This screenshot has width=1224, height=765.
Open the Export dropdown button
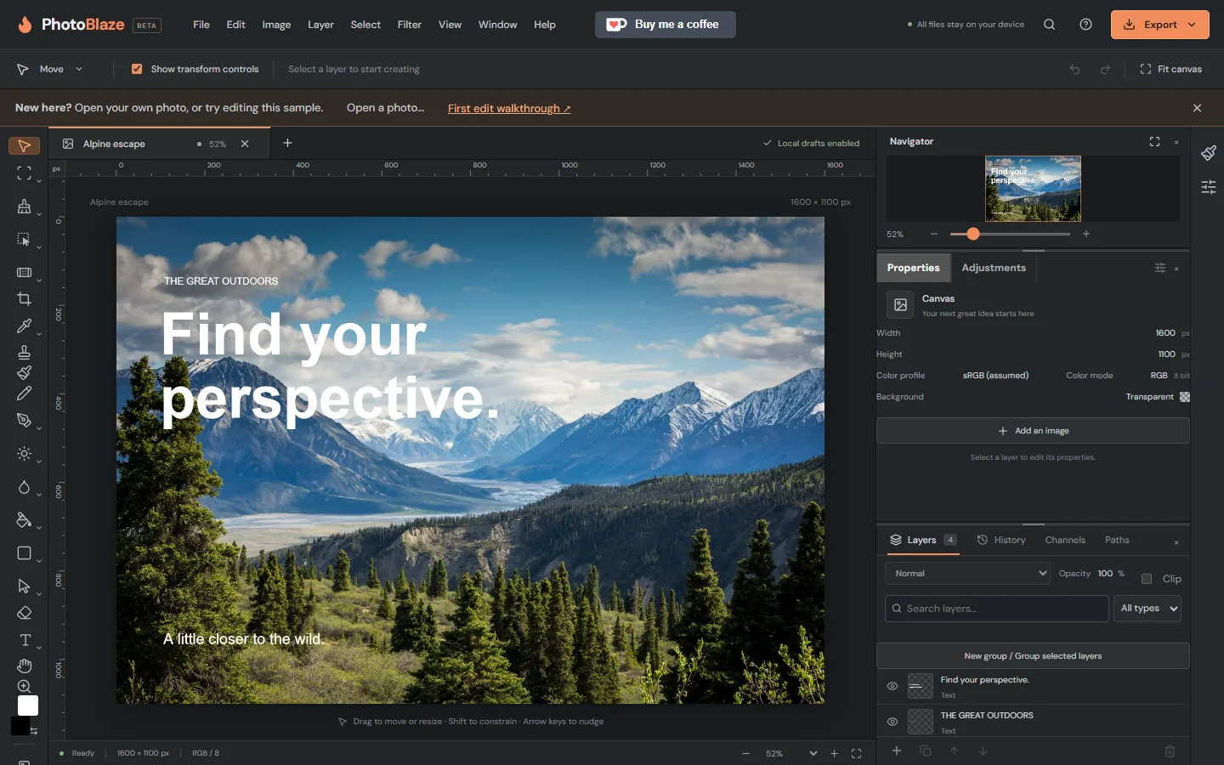pyautogui.click(x=1159, y=25)
